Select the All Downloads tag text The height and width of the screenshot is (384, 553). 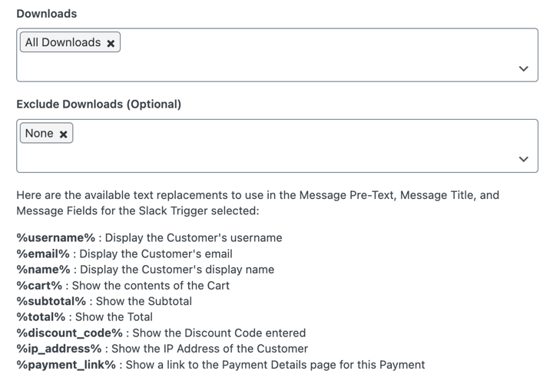(x=62, y=42)
